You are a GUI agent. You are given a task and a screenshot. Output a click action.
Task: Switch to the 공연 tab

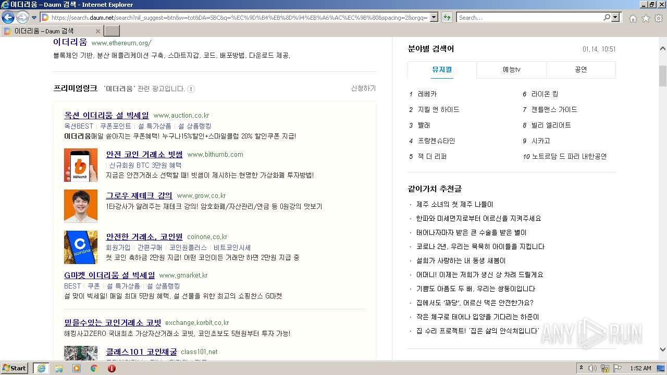click(x=581, y=70)
